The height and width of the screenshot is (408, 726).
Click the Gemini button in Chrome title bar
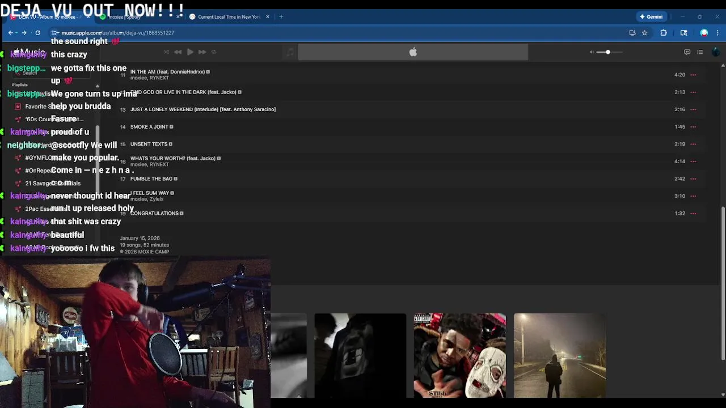(x=651, y=16)
